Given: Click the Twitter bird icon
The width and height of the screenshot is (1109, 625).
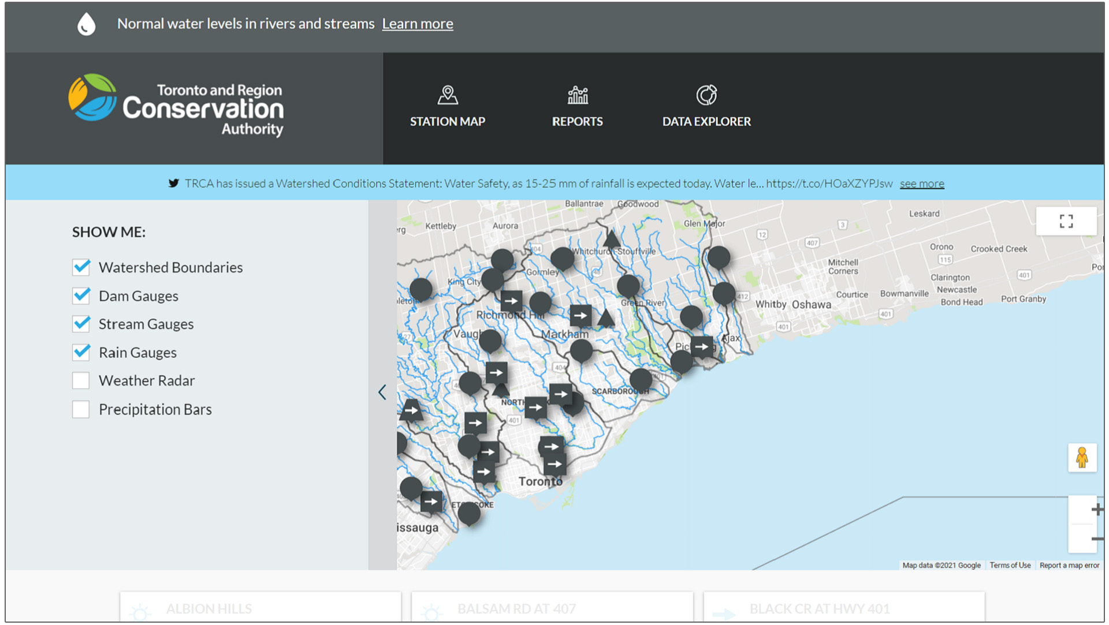Looking at the screenshot, I should click(173, 184).
